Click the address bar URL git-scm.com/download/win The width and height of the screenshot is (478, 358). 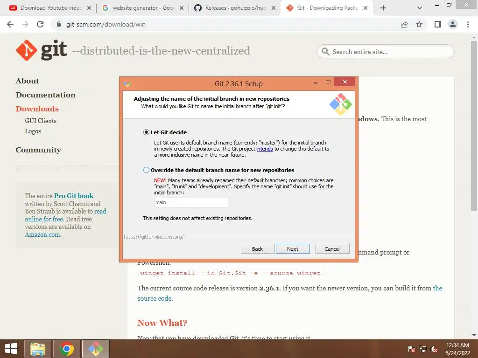point(106,24)
